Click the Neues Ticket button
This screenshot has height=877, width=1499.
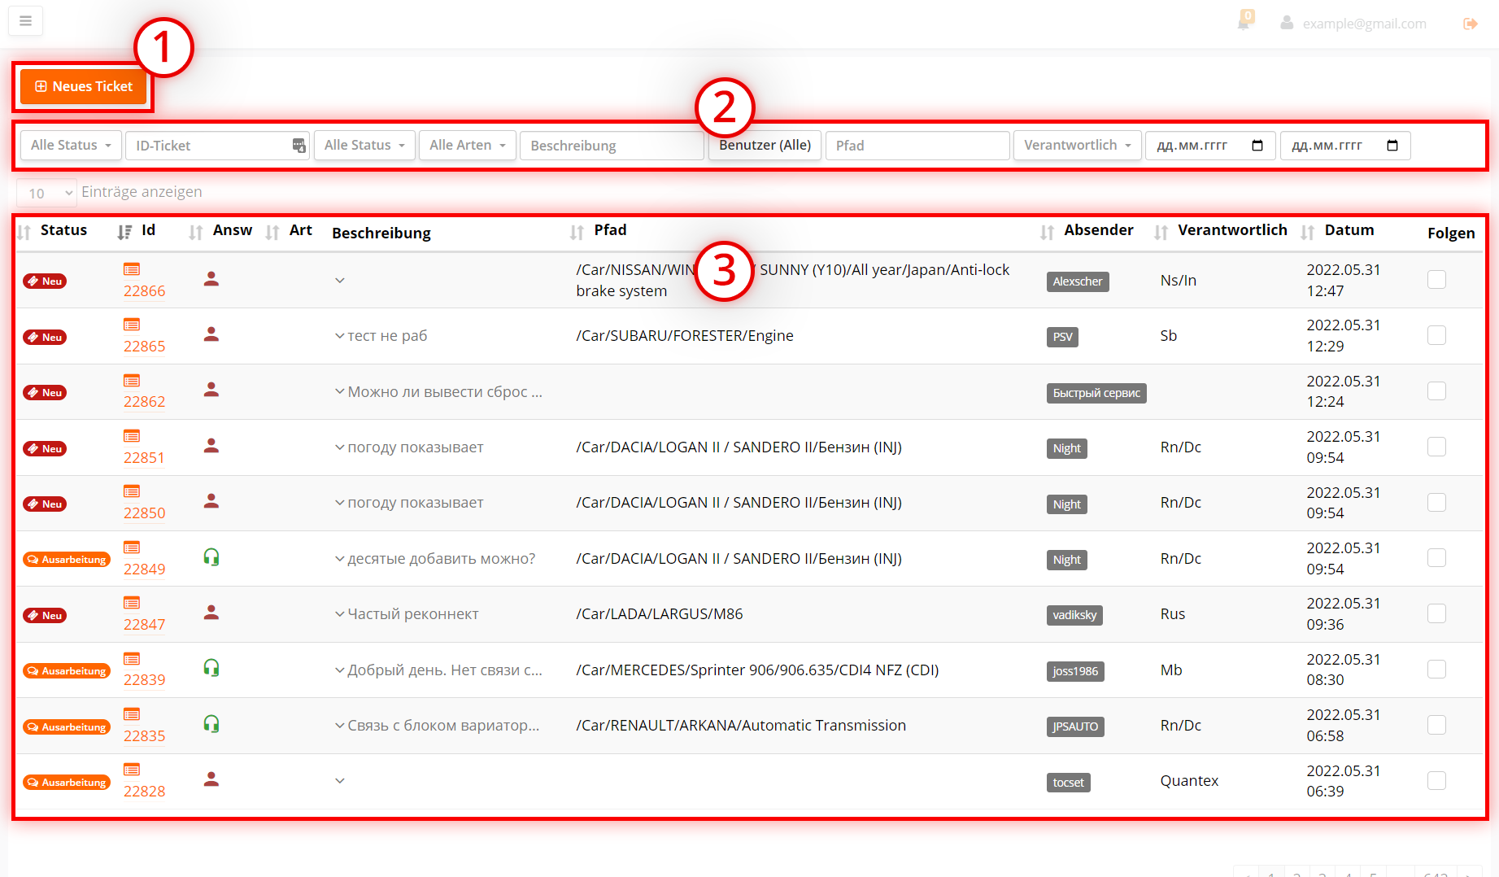[84, 86]
